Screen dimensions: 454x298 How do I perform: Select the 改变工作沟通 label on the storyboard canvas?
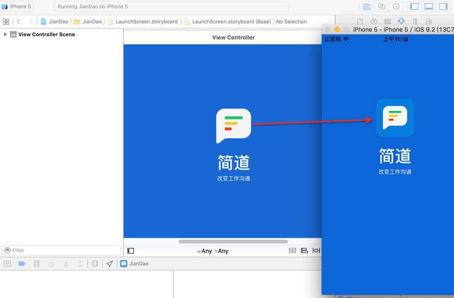click(x=234, y=178)
